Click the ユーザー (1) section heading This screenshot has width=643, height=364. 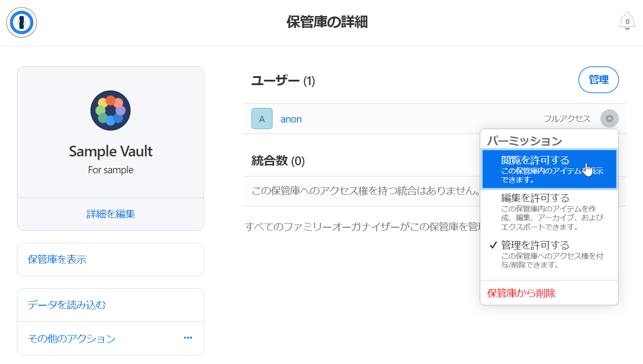click(283, 81)
